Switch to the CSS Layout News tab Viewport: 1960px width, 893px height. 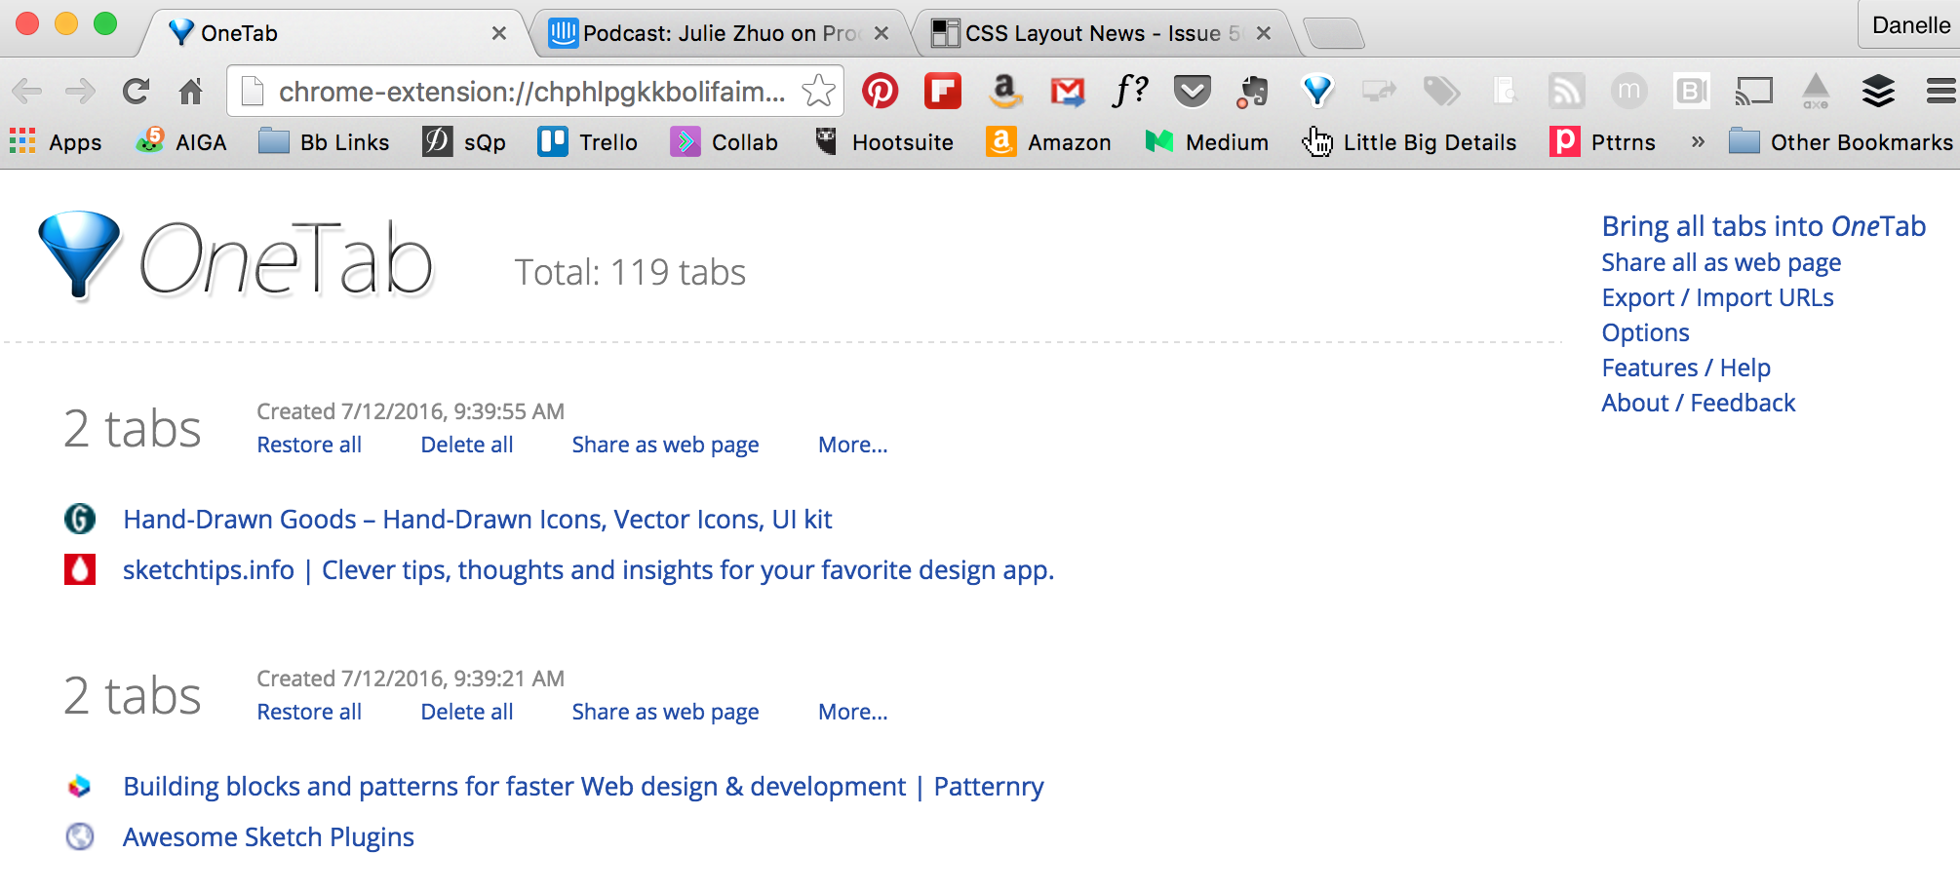tap(1102, 33)
